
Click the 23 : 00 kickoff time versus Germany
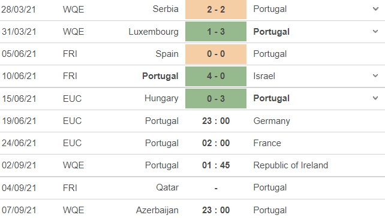coord(216,121)
